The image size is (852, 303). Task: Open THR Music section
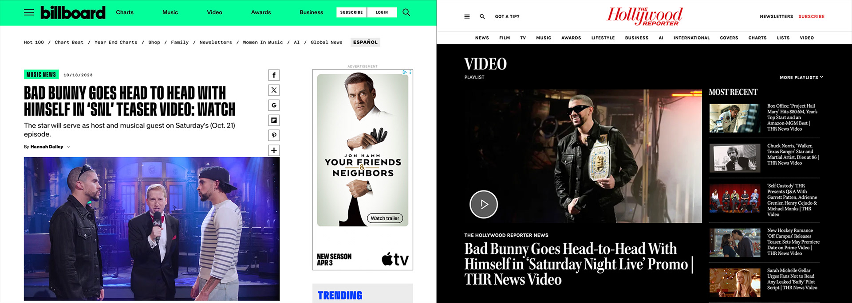(x=544, y=38)
